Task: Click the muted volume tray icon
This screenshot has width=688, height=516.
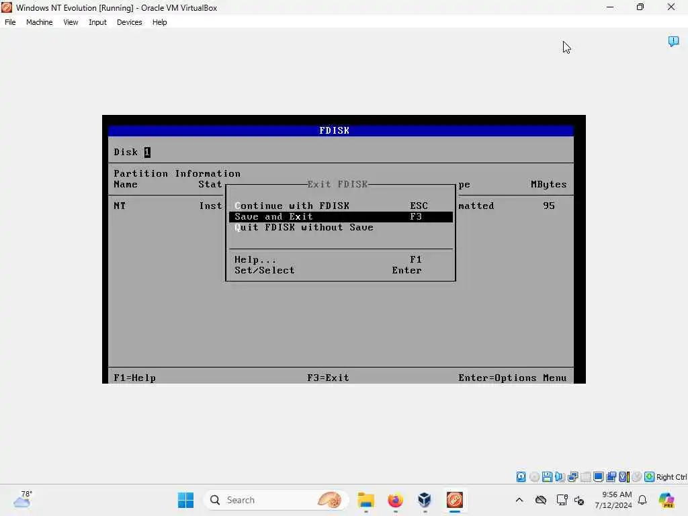Action: pyautogui.click(x=578, y=500)
